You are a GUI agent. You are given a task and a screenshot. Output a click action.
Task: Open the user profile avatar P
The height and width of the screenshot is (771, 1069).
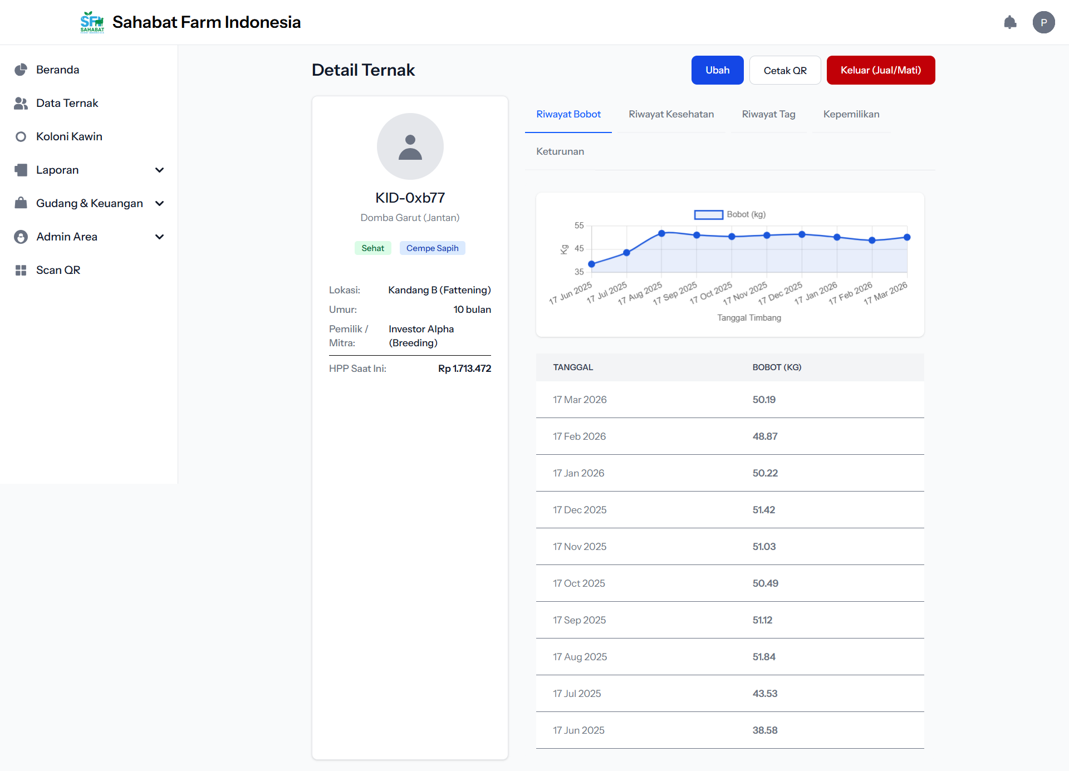coord(1043,22)
